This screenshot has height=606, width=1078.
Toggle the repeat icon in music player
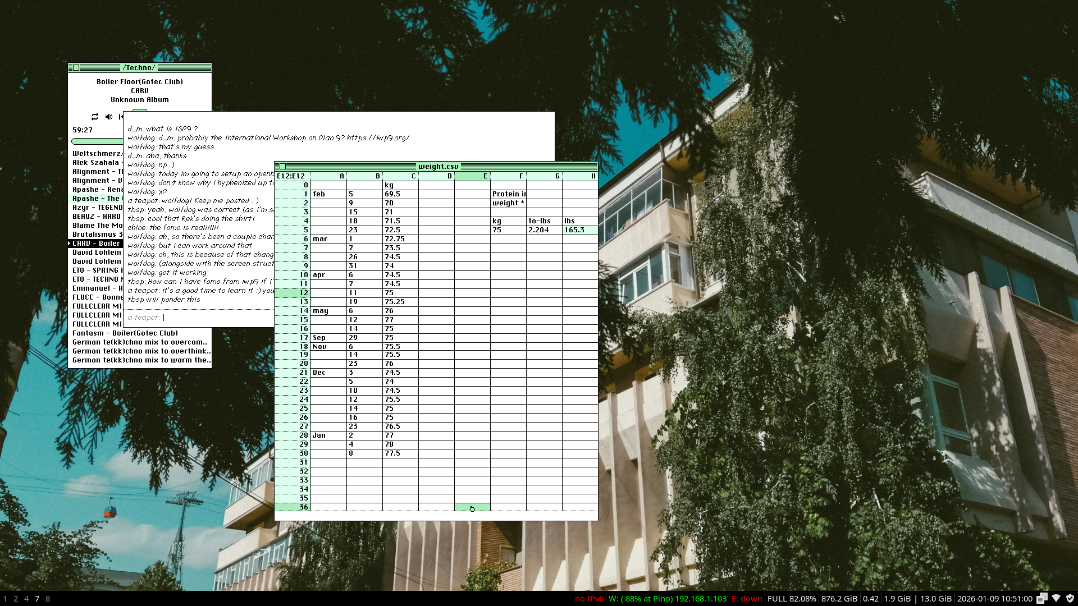pyautogui.click(x=94, y=117)
